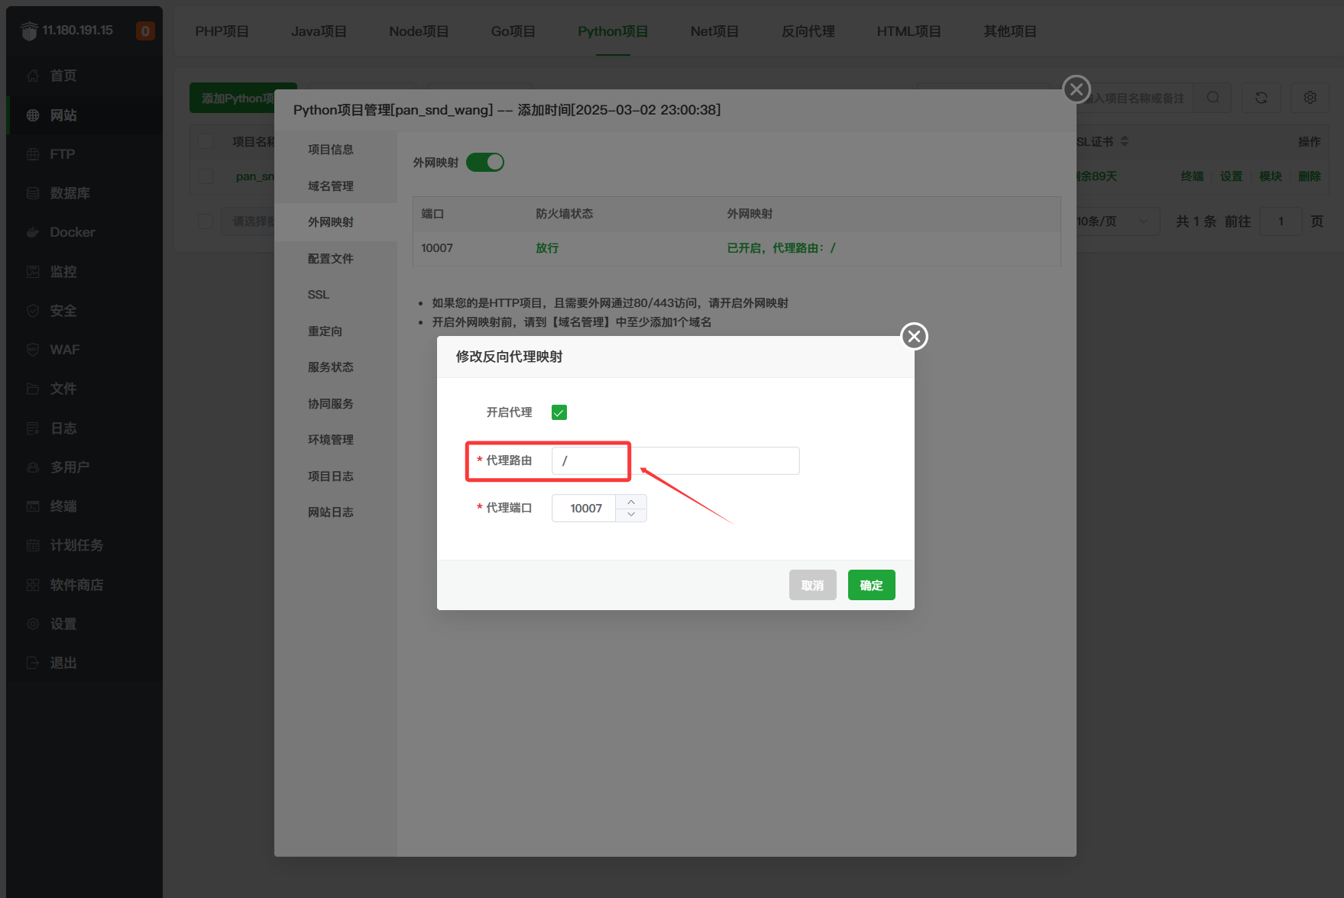Close the Python项目管理 window

pyautogui.click(x=1076, y=89)
